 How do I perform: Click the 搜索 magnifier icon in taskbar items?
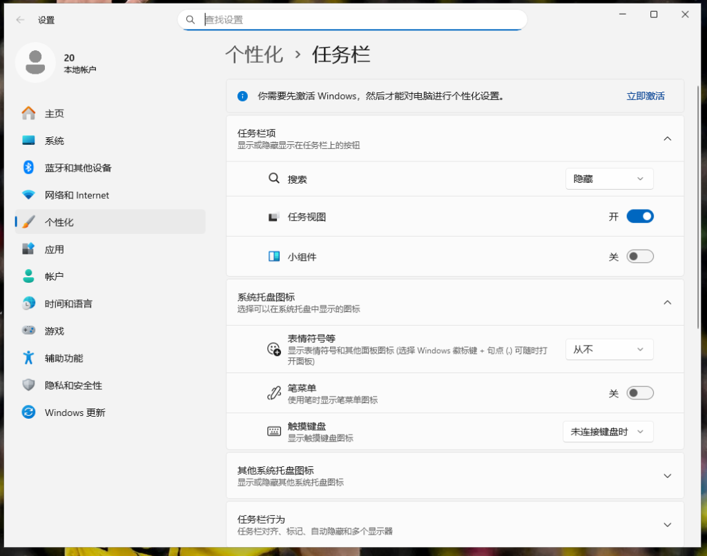[273, 179]
